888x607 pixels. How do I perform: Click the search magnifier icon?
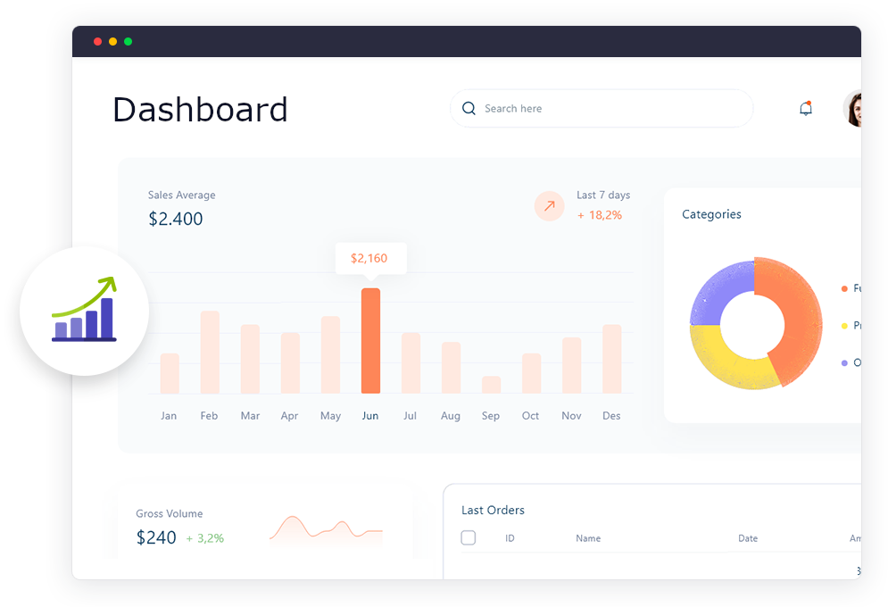click(469, 109)
